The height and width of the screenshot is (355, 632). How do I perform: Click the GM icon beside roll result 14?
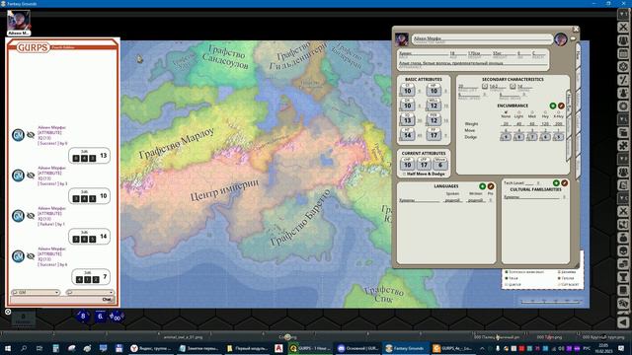[18, 216]
